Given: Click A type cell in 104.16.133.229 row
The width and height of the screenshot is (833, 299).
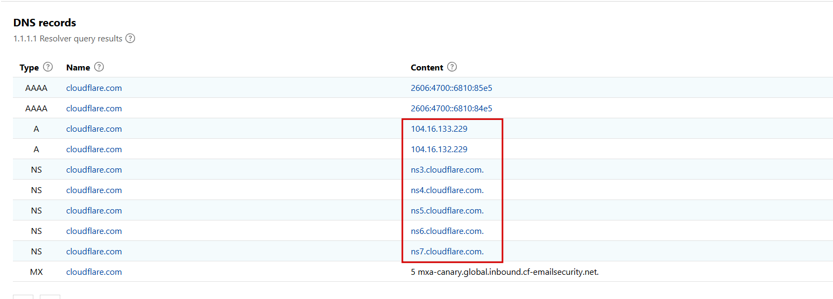Looking at the screenshot, I should pos(37,129).
